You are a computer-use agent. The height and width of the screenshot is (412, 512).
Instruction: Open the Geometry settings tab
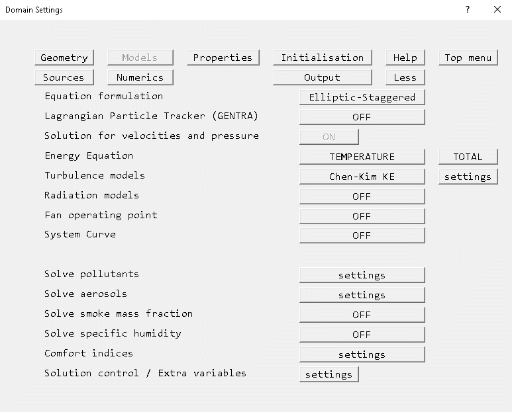[x=64, y=58]
